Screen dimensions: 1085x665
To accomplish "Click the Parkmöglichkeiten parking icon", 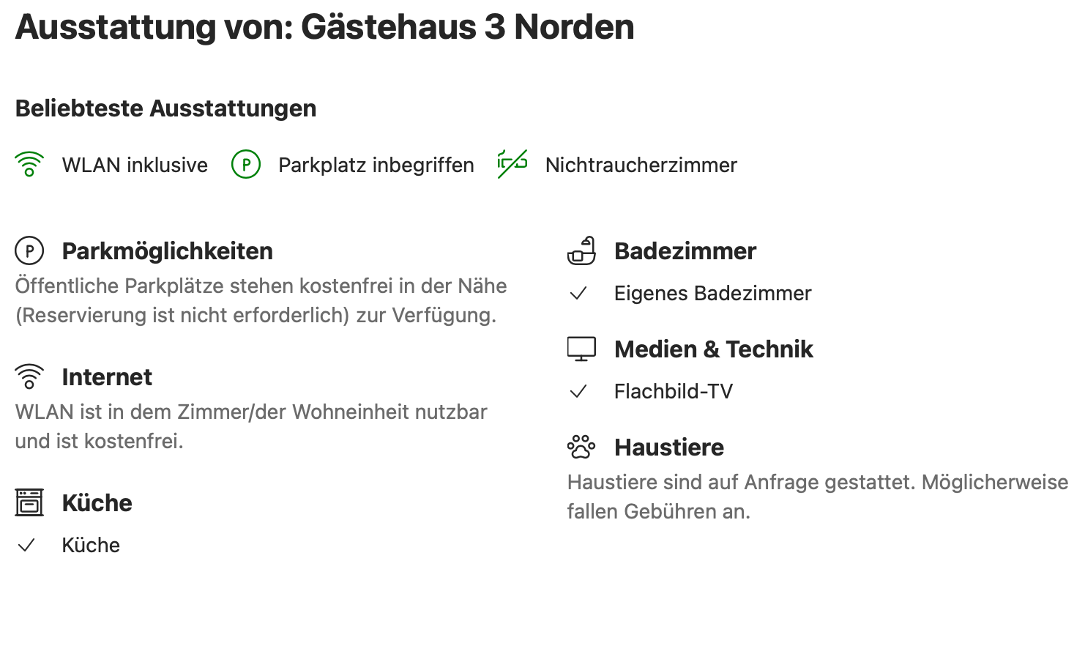I will [x=29, y=251].
